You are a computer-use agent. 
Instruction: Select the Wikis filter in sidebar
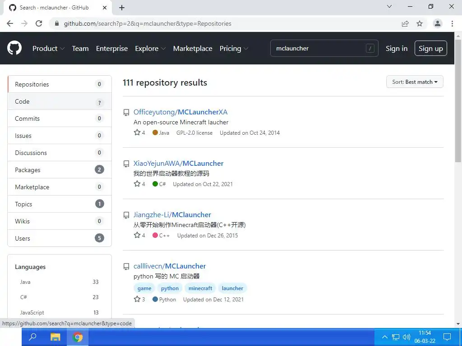[x=60, y=221]
